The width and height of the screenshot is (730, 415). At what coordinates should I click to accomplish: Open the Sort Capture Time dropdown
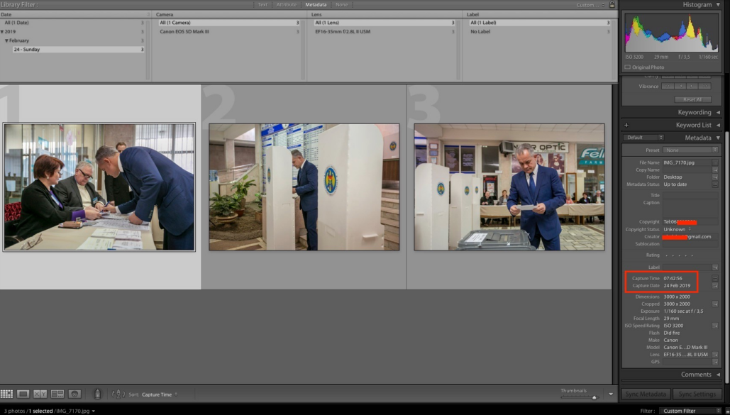[159, 394]
